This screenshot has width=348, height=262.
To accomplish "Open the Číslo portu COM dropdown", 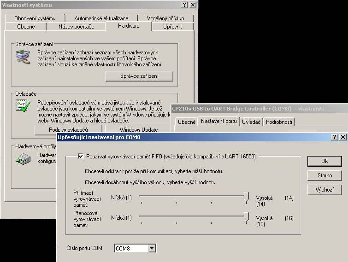I will click(152, 249).
